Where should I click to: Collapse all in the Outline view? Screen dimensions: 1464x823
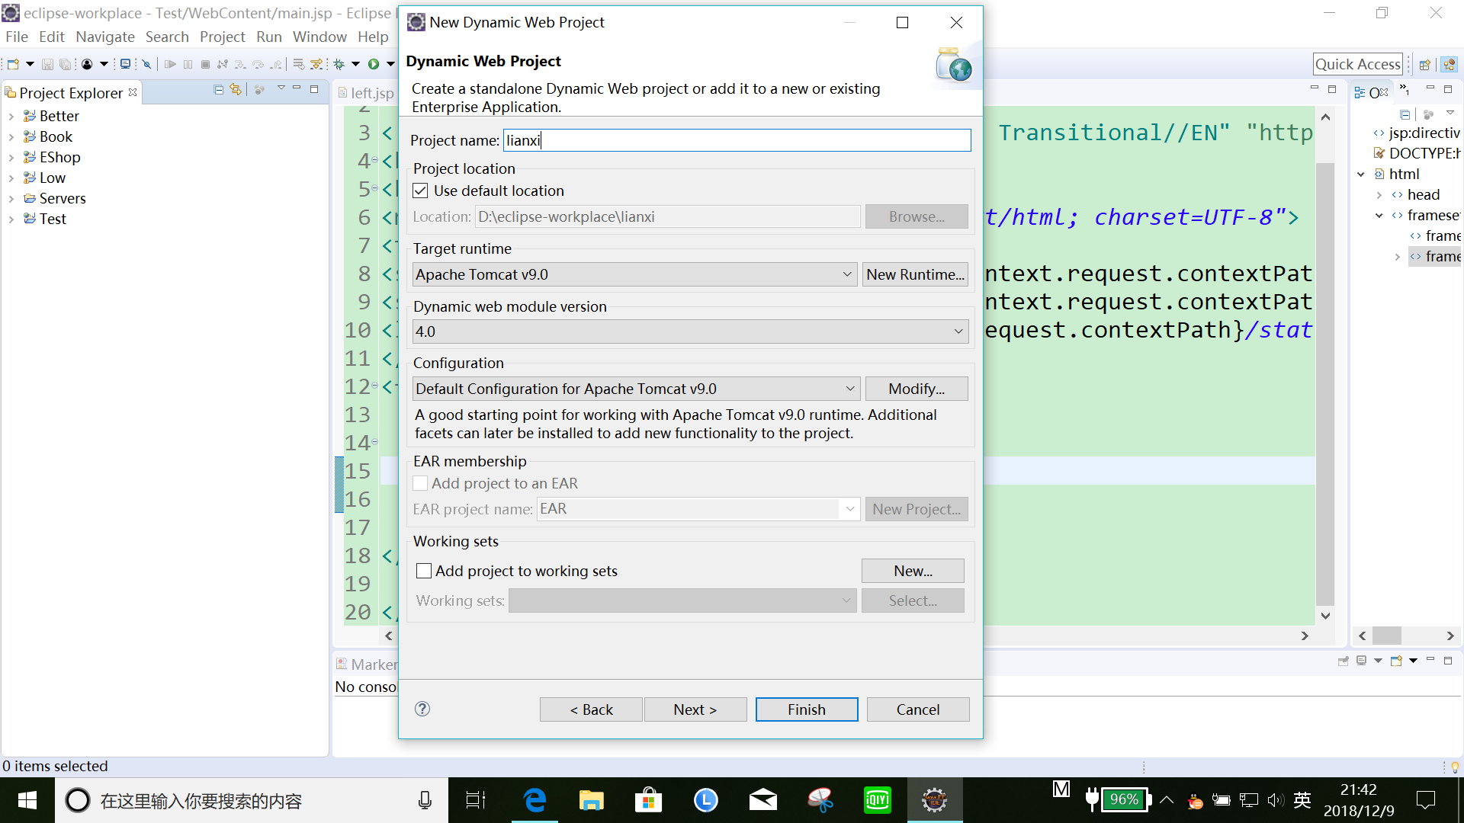tap(1405, 114)
